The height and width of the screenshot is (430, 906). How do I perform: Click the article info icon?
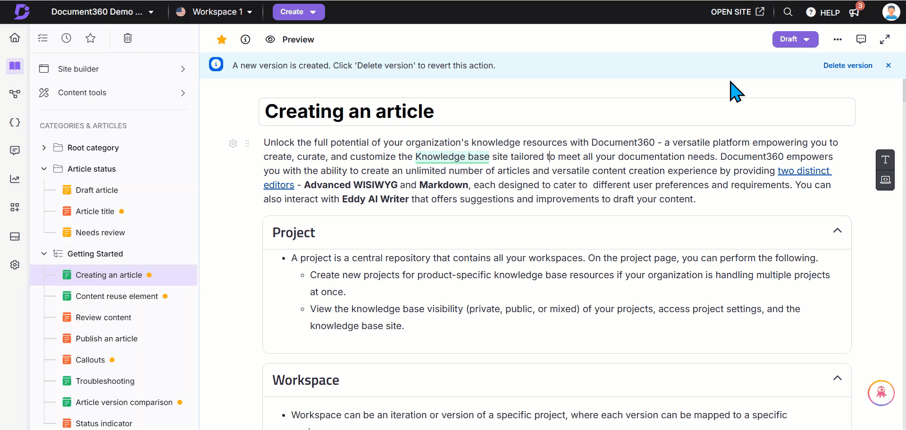tap(245, 40)
